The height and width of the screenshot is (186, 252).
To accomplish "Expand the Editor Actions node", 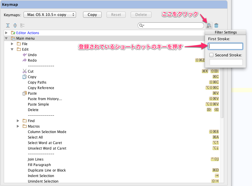I will (6, 33).
